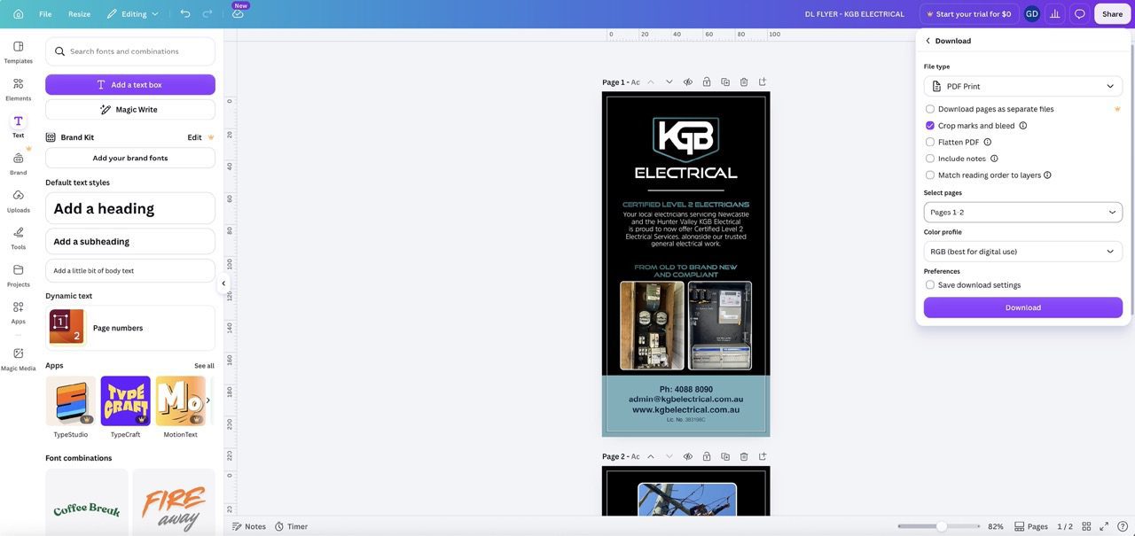Screen dimensions: 1135x536
Task: Collapse Page 1 with down chevron
Action: [669, 82]
